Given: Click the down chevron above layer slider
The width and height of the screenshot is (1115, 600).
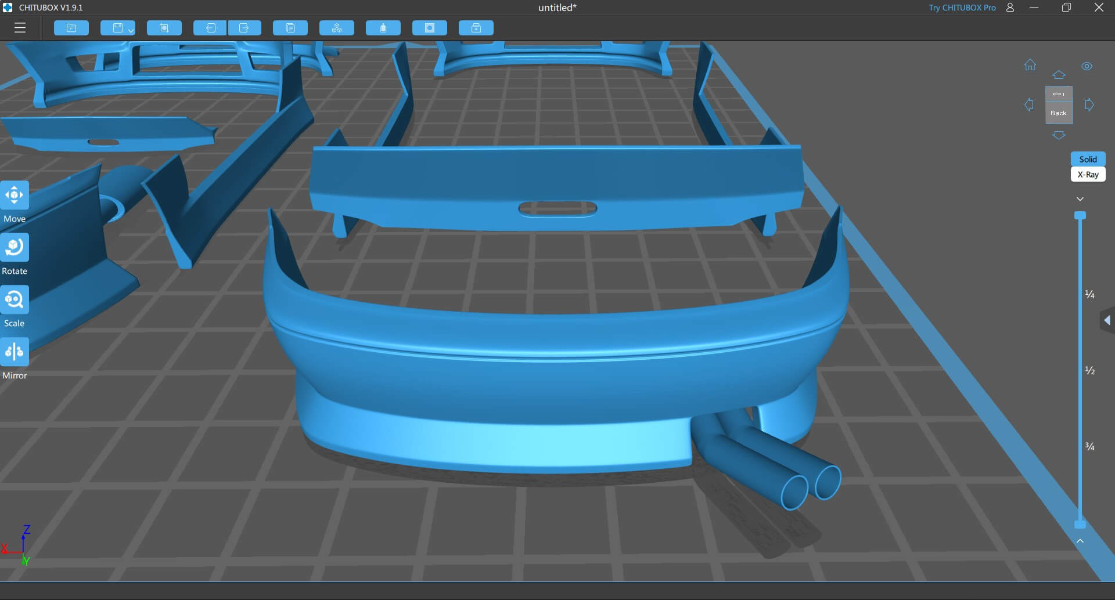Looking at the screenshot, I should 1080,199.
